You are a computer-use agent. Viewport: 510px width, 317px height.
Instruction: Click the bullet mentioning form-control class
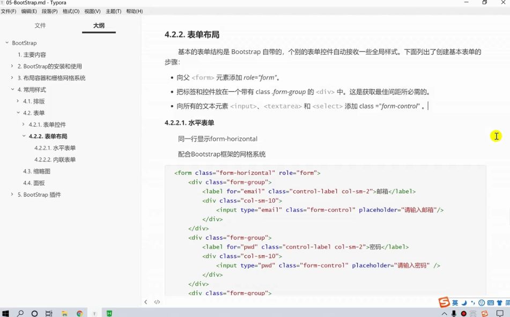(x=301, y=106)
